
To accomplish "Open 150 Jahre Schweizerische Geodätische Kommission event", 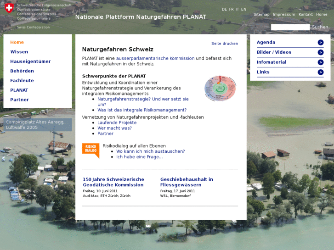I will (x=113, y=182).
